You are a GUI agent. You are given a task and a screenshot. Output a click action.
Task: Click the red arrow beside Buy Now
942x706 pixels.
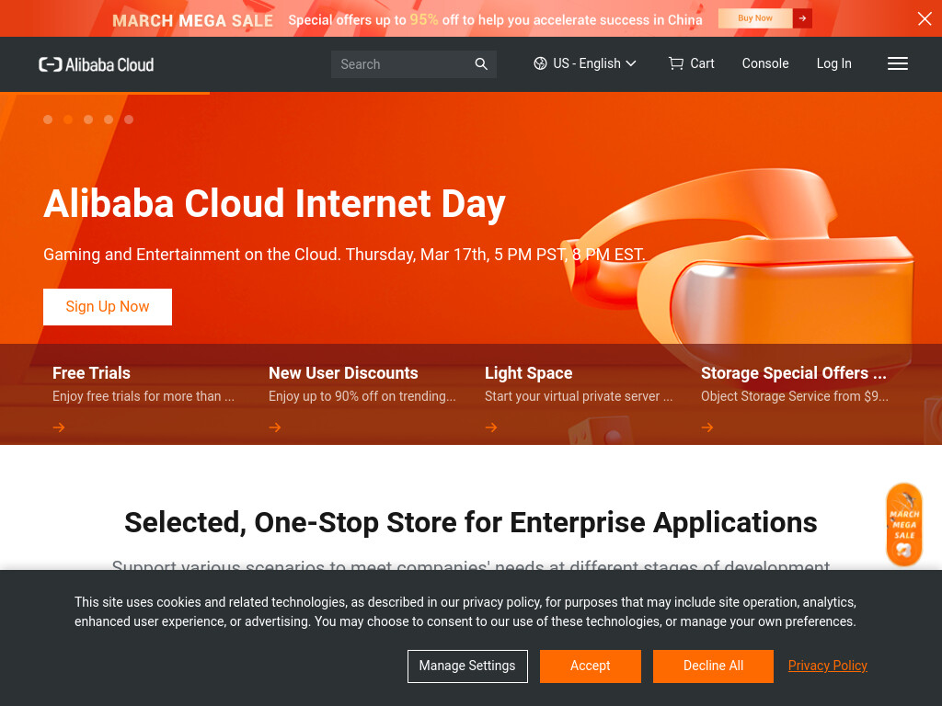802,18
